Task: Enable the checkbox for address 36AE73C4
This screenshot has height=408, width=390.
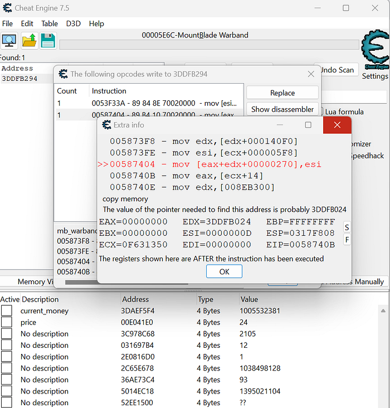Action: (x=7, y=380)
